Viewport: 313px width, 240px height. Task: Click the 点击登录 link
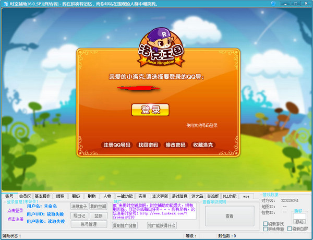click(15, 210)
